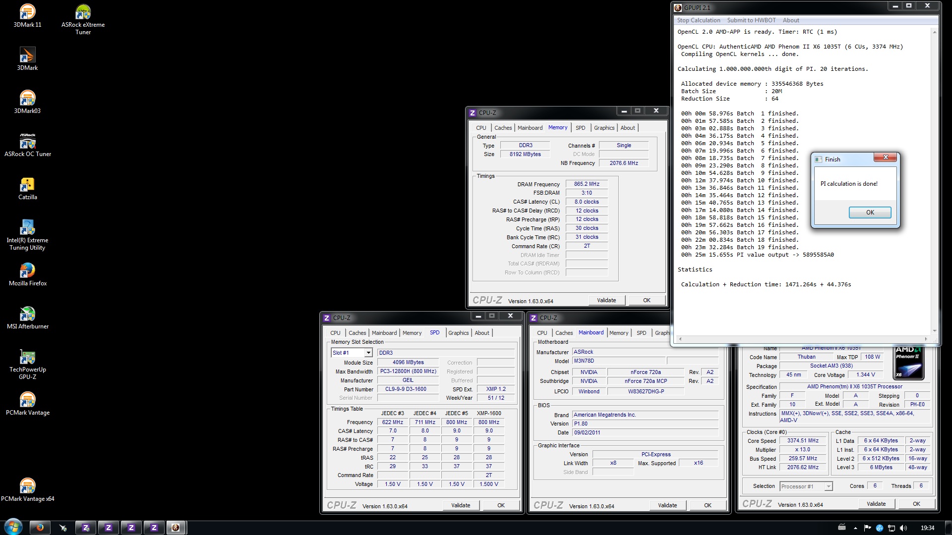
Task: Click the DRAM Frequency 865.2 MHz field
Action: tap(587, 184)
